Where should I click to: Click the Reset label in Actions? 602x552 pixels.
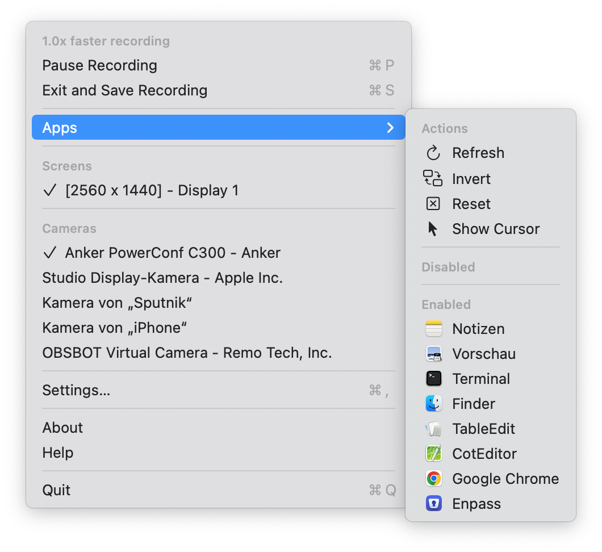[x=471, y=204]
